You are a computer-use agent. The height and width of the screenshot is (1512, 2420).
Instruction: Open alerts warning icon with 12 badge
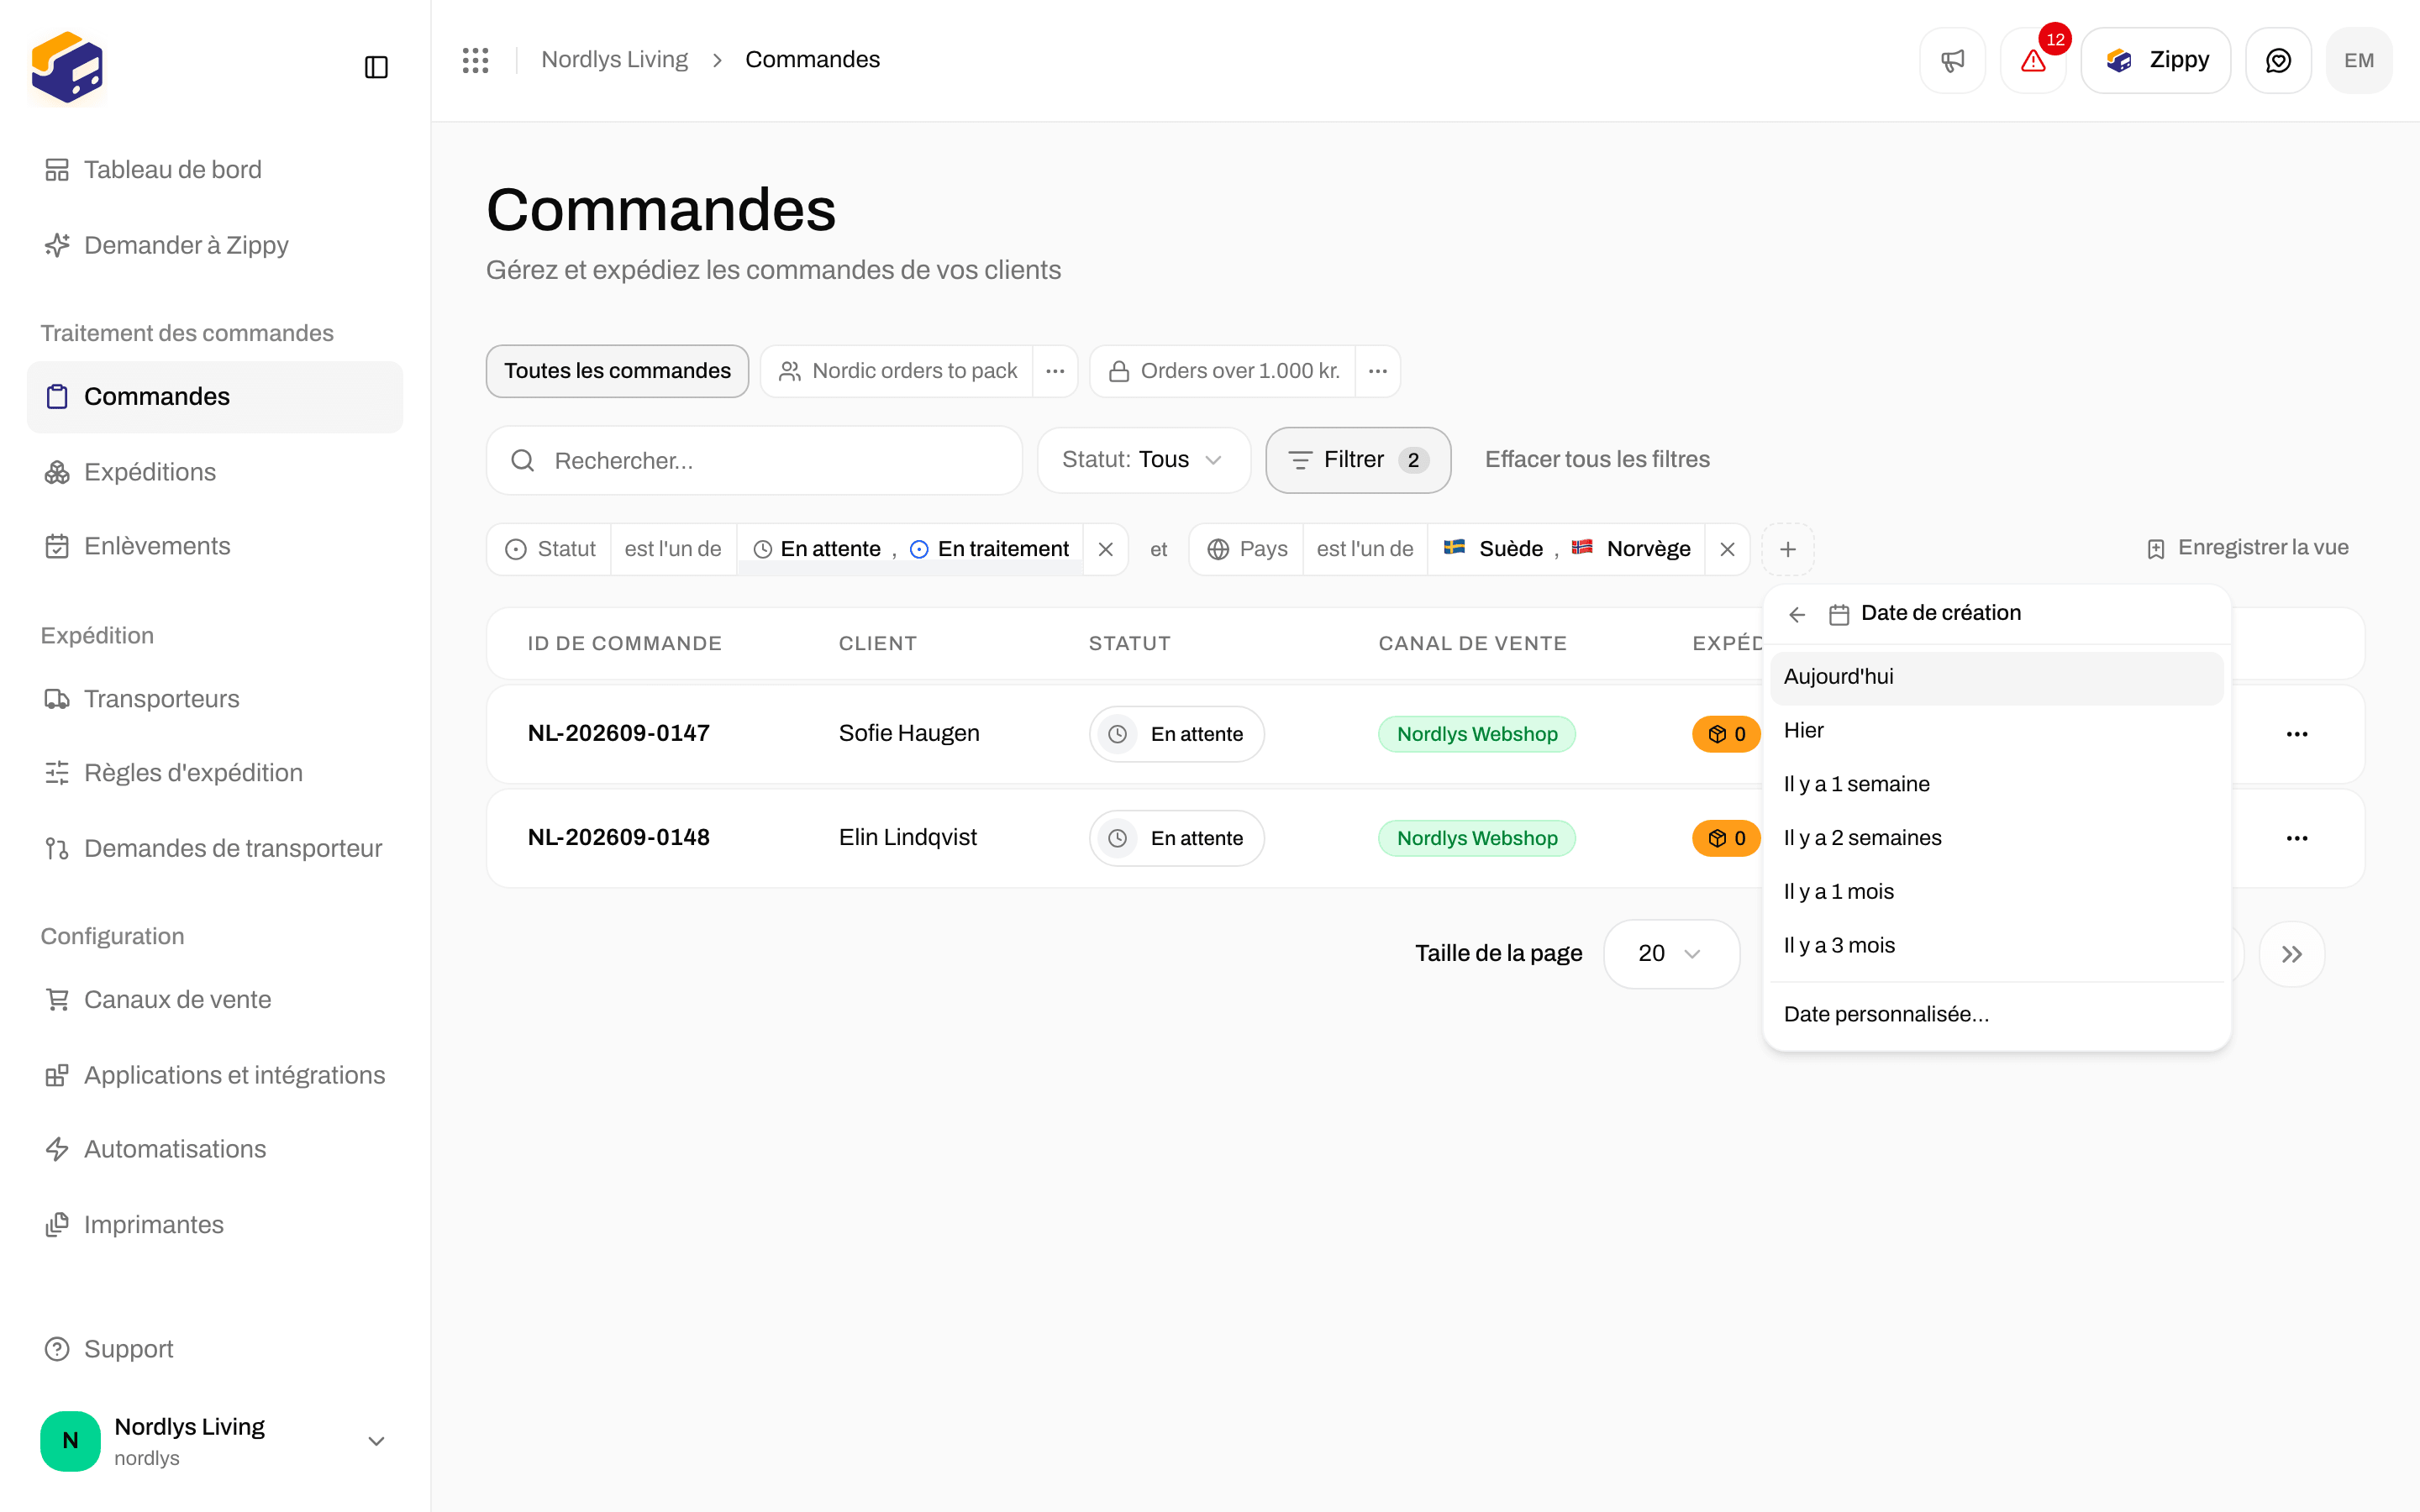(x=2033, y=61)
